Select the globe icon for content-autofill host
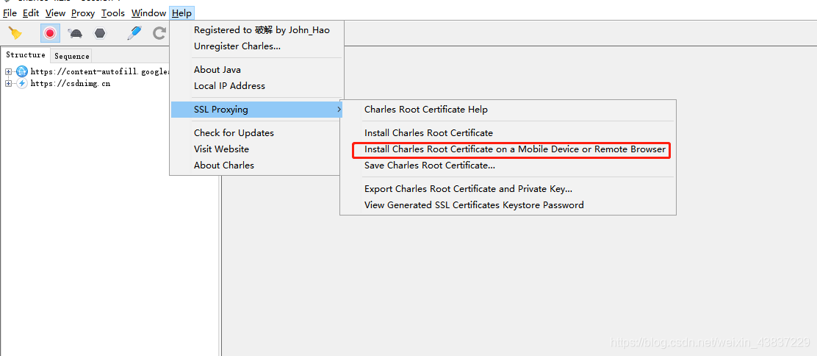817x356 pixels. [x=22, y=71]
